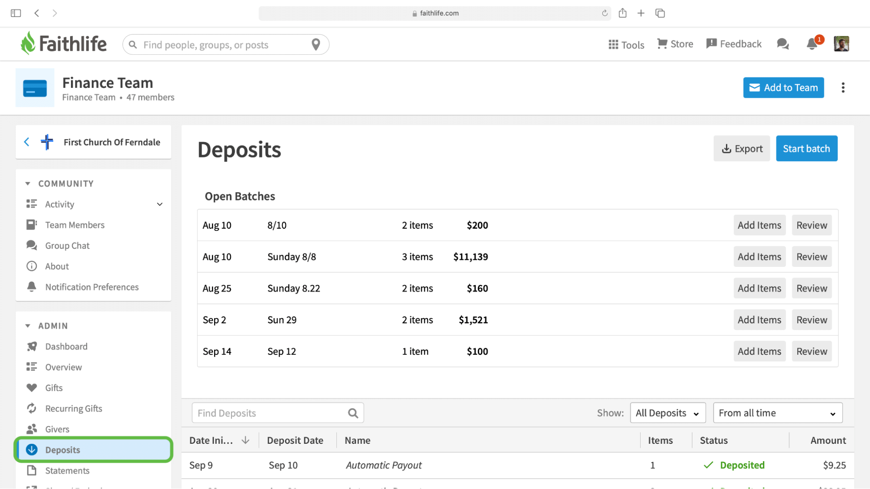
Task: Click the Givers people icon
Action: 32,429
